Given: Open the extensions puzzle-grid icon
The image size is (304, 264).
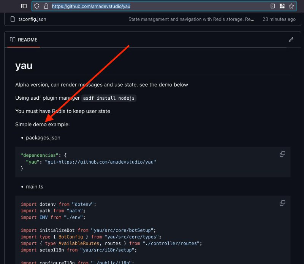Looking at the screenshot, I should click(x=282, y=6).
